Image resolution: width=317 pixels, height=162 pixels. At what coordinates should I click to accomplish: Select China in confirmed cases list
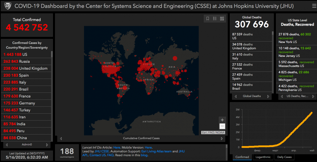26,138
